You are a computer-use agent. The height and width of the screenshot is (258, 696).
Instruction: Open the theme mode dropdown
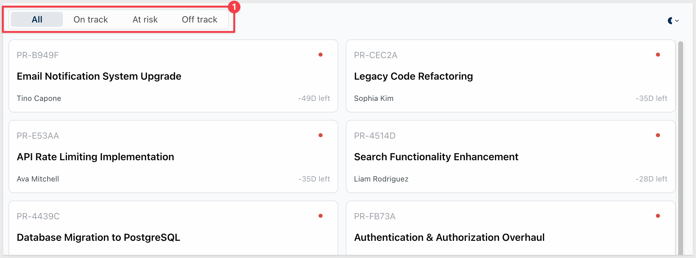click(x=673, y=21)
